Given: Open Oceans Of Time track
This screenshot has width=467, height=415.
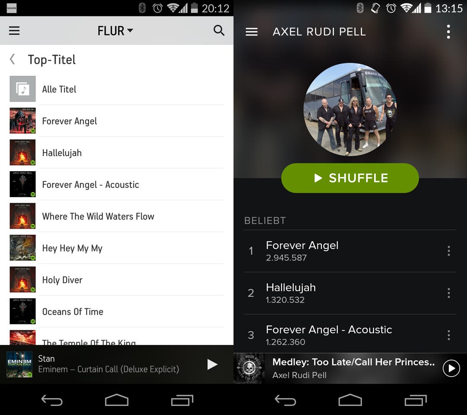Looking at the screenshot, I should point(116,311).
